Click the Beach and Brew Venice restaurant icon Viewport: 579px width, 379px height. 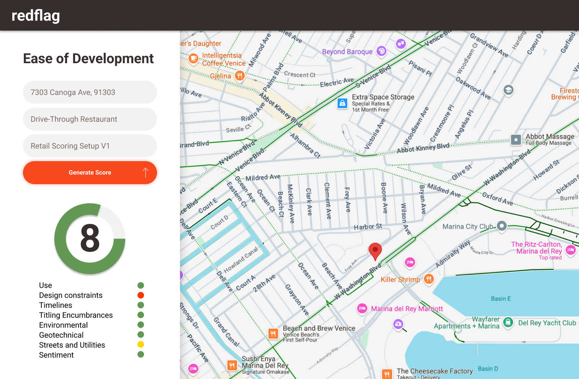(x=273, y=333)
